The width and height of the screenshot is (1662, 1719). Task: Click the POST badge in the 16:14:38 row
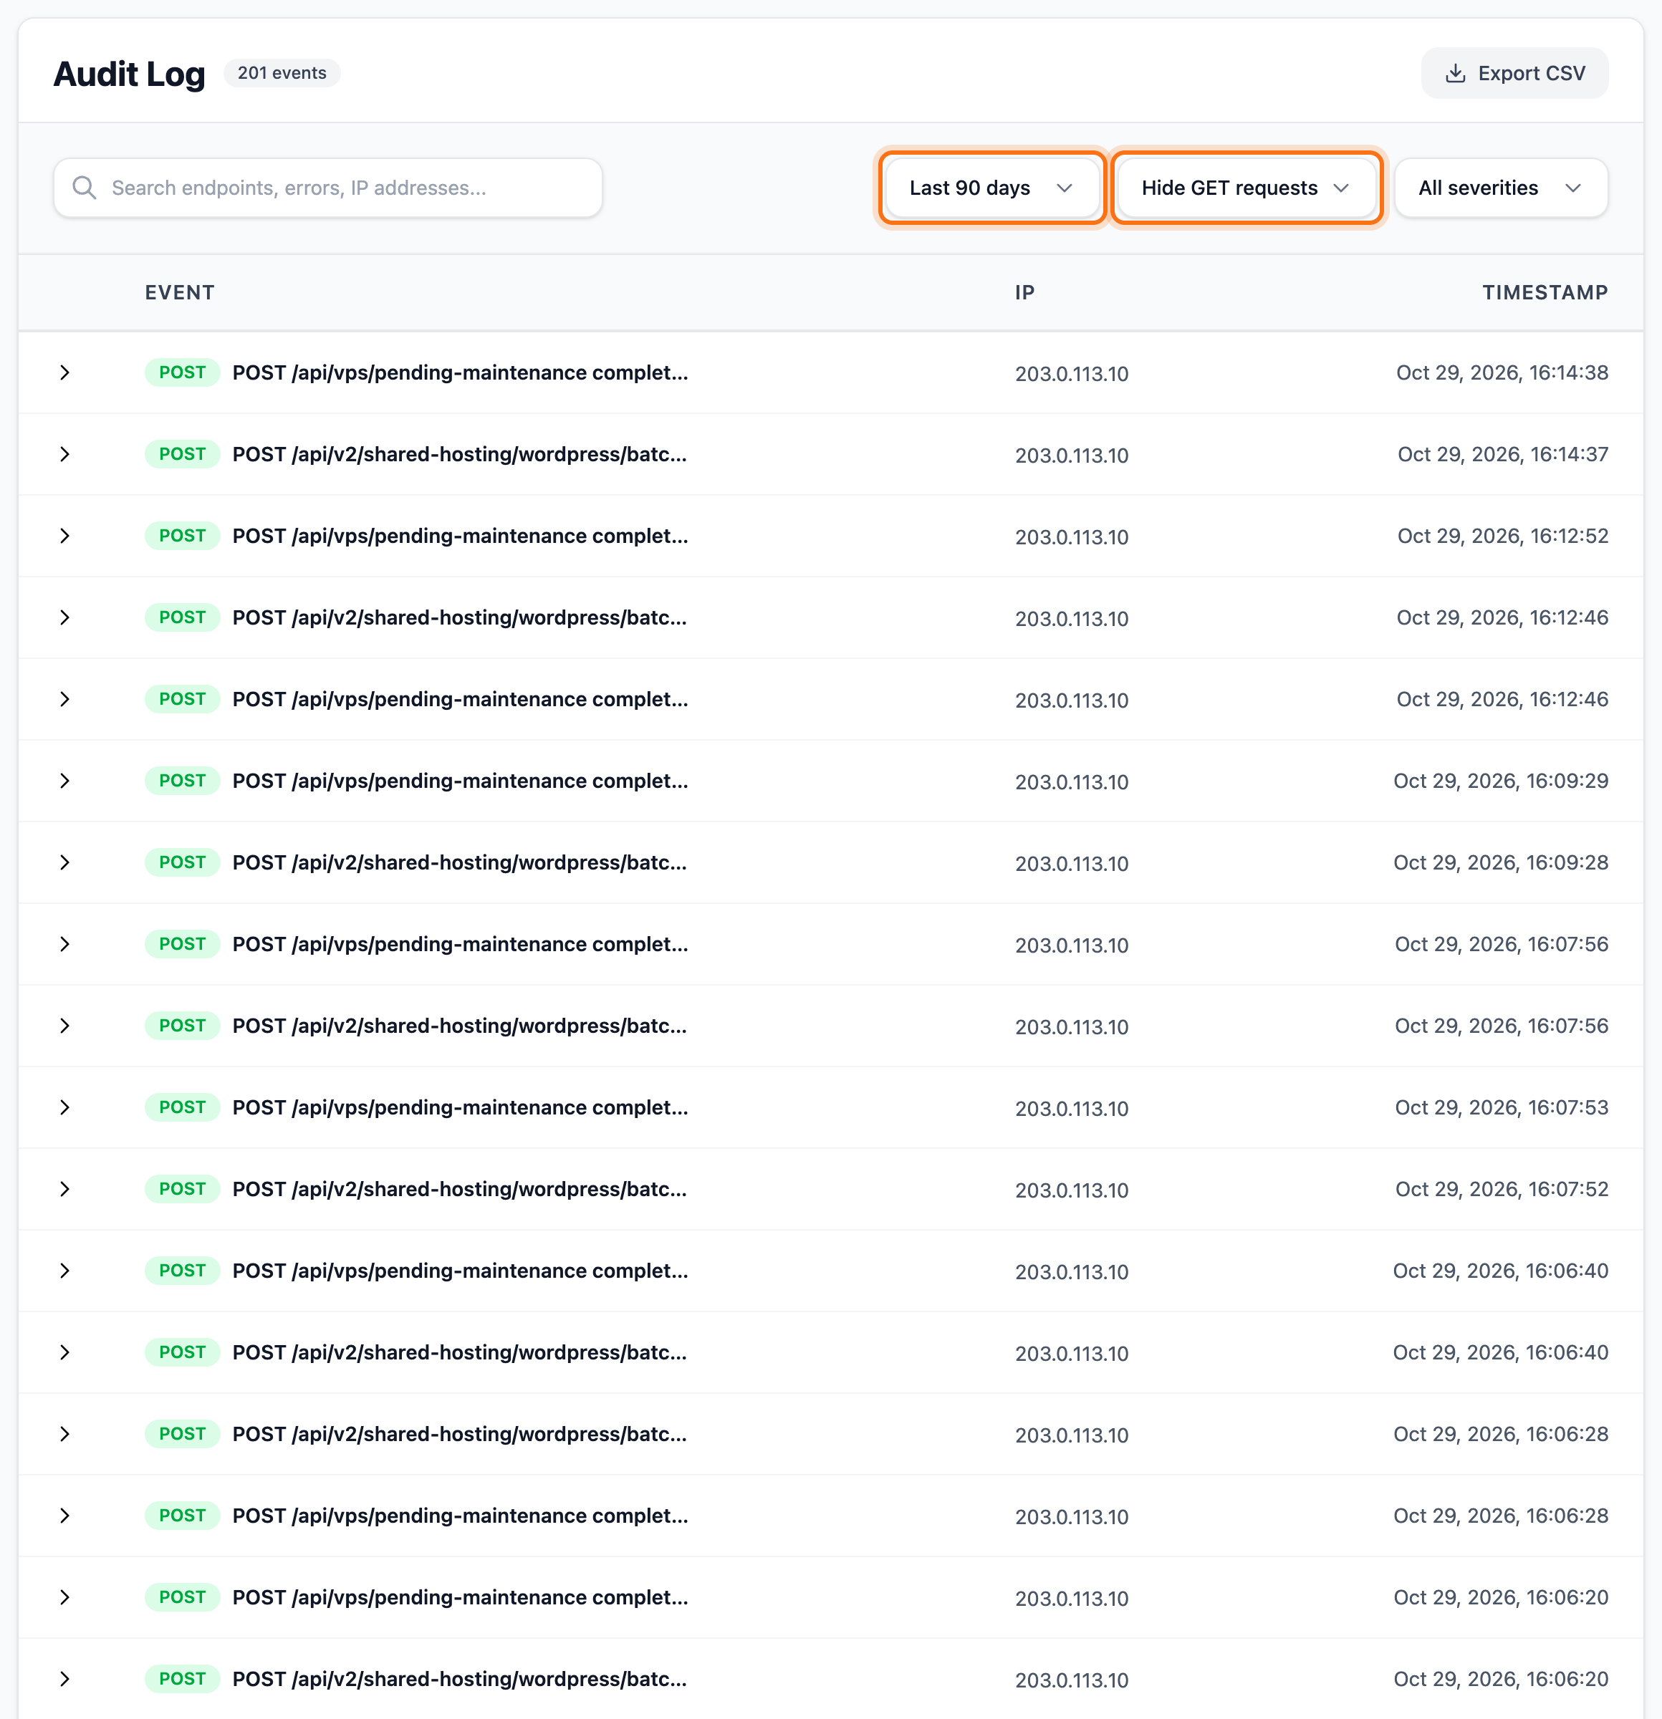point(183,372)
